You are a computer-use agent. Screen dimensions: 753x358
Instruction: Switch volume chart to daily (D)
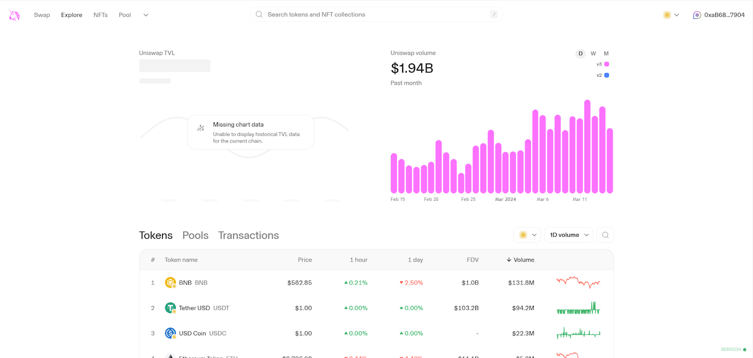click(580, 54)
